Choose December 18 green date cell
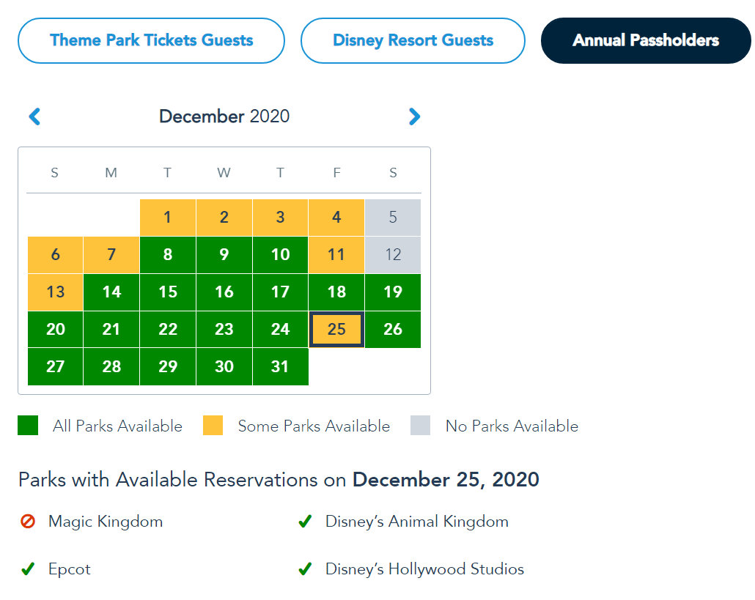The width and height of the screenshot is (755, 600). [x=336, y=292]
